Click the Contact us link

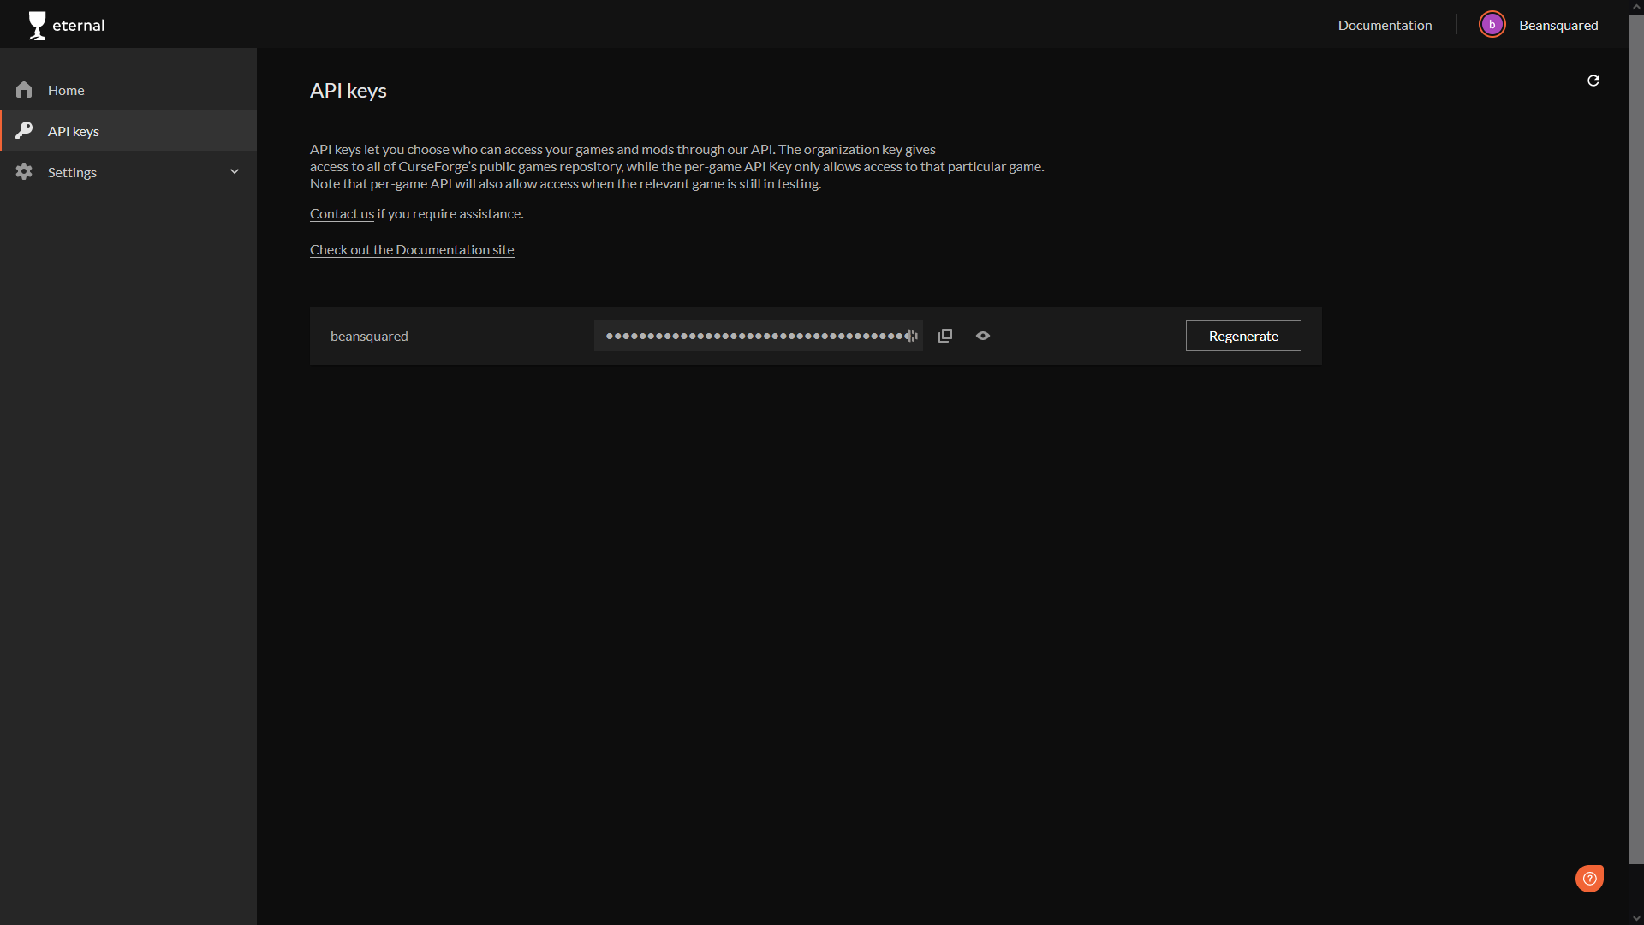click(341, 213)
